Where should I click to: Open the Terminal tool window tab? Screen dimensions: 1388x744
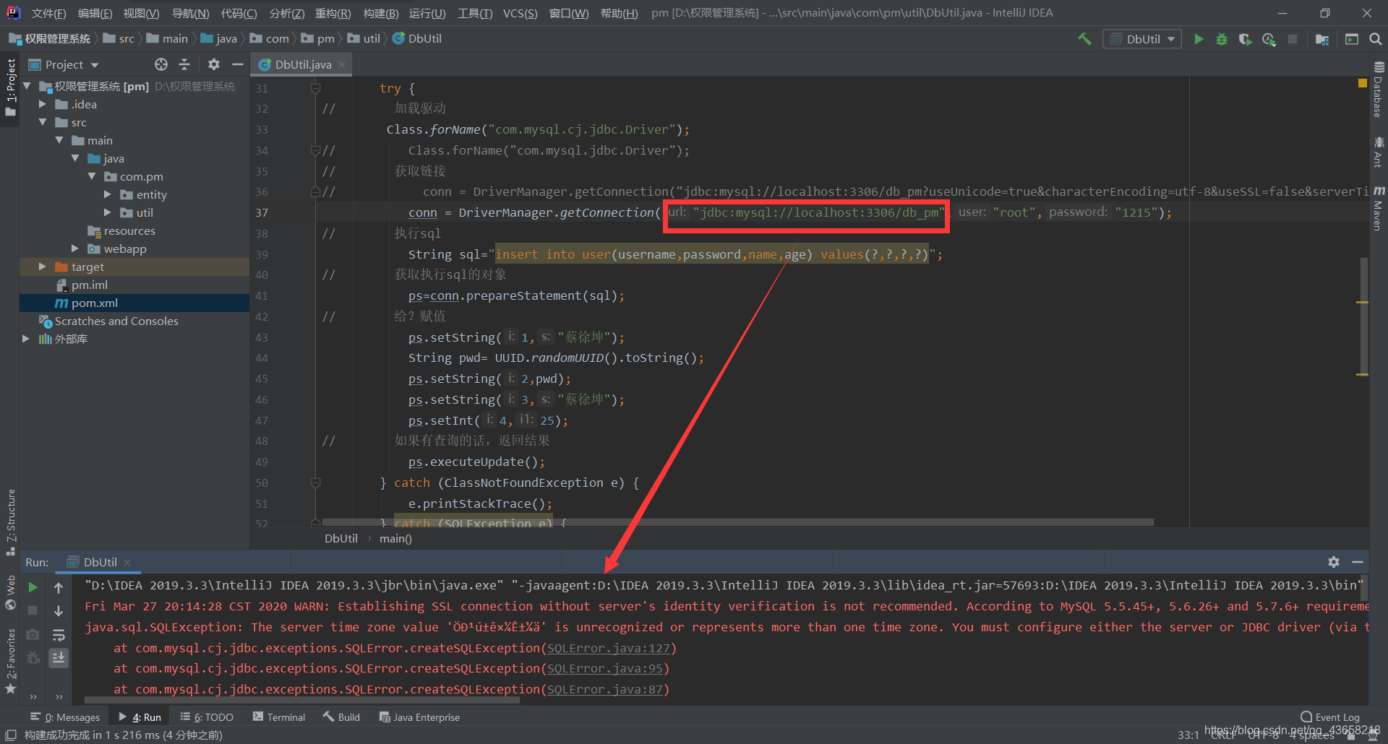(280, 717)
